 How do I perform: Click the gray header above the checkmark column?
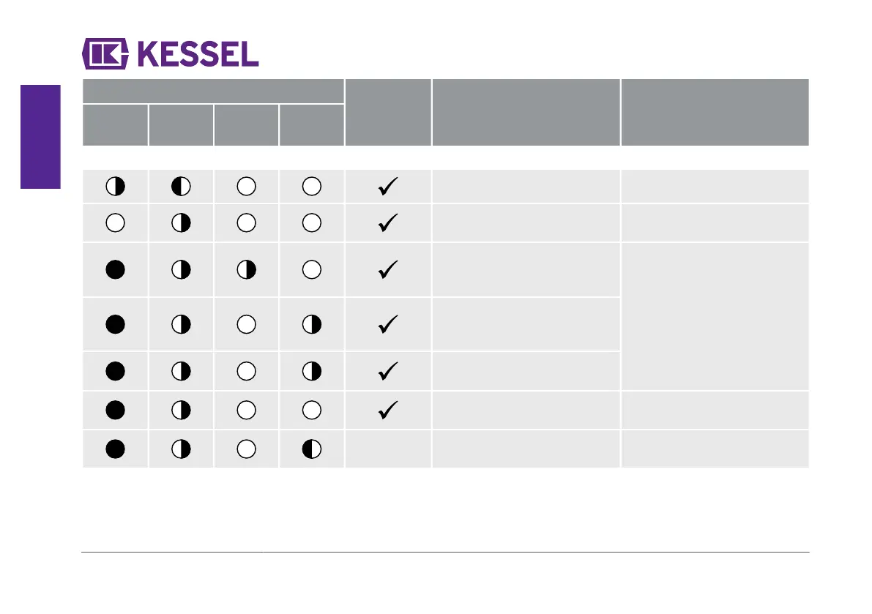tap(388, 112)
